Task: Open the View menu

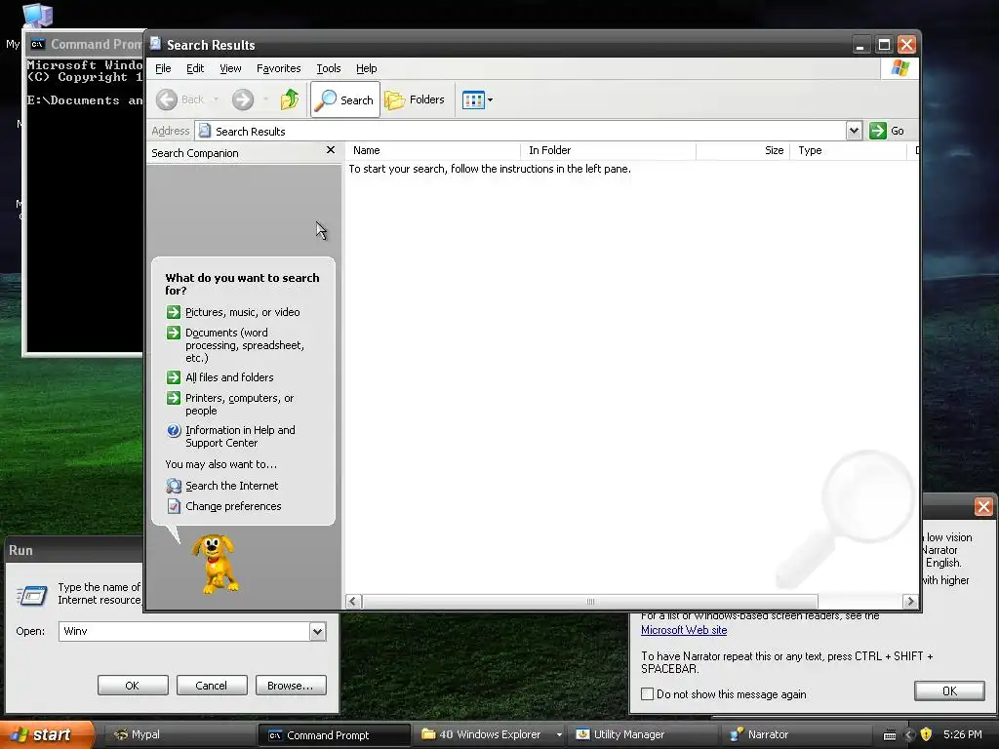Action: (230, 68)
